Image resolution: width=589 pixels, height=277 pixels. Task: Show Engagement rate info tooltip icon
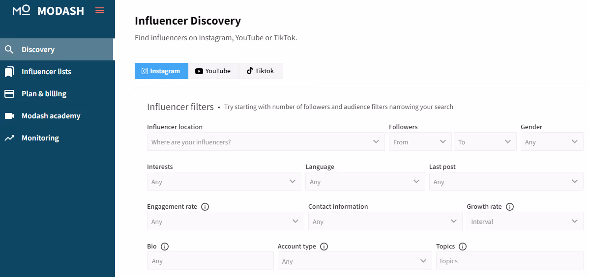pos(205,207)
